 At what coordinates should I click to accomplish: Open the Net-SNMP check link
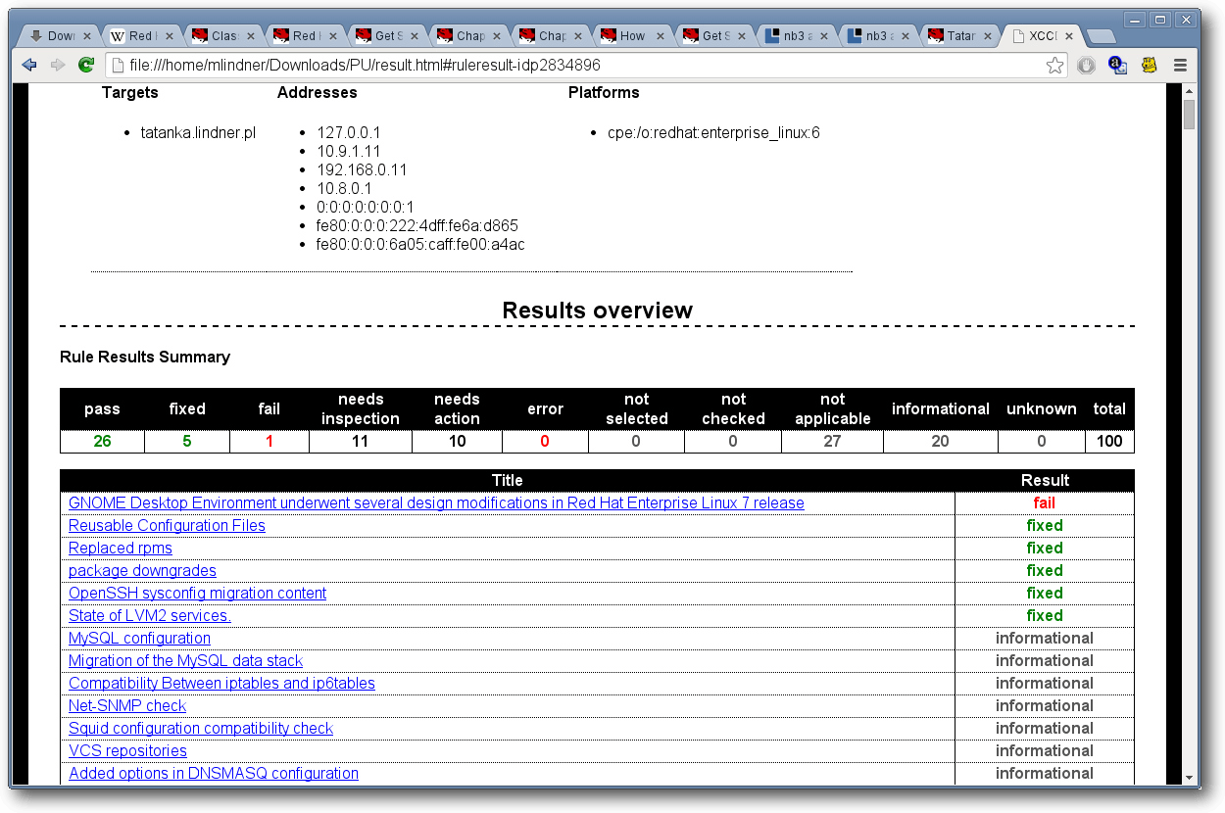(127, 706)
